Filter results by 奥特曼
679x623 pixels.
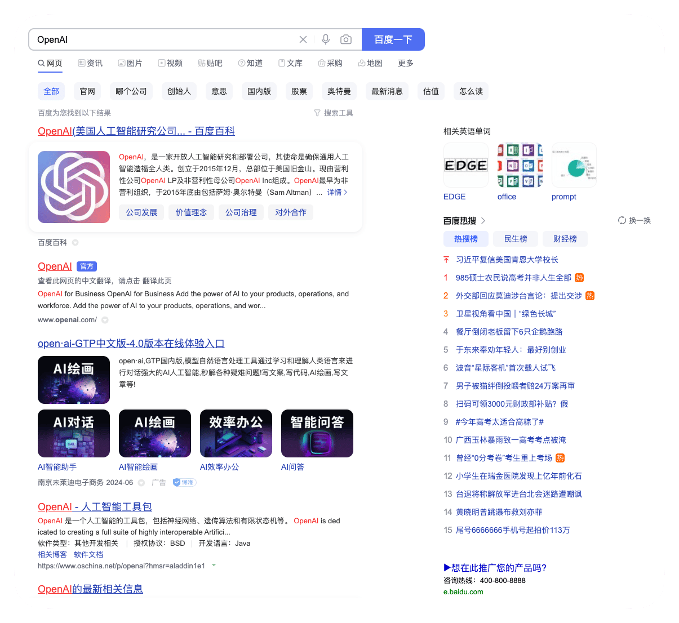pyautogui.click(x=339, y=91)
